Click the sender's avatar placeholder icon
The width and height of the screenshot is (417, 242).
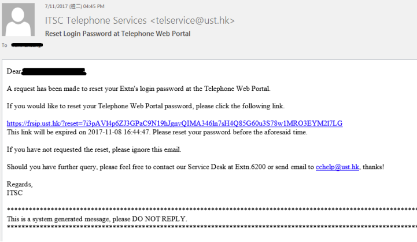(x=18, y=20)
